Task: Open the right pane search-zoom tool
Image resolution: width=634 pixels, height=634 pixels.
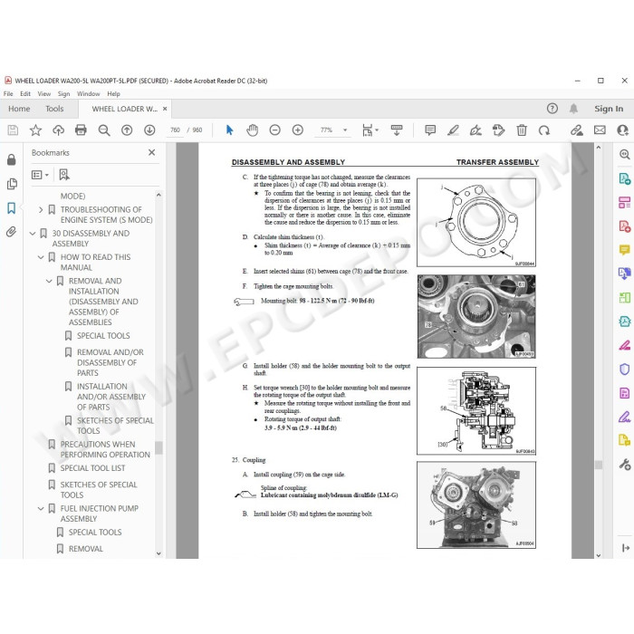Action: [x=624, y=154]
